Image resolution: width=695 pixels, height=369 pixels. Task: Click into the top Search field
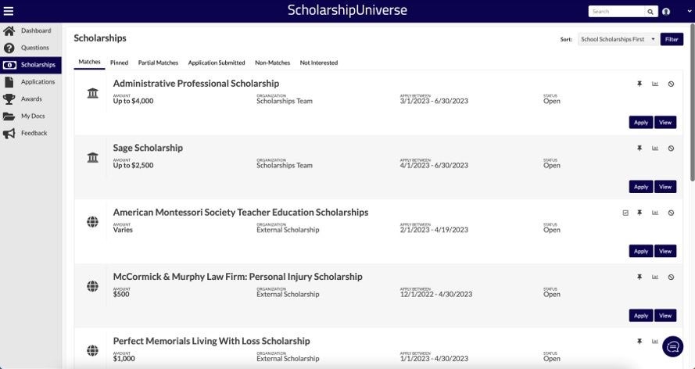[616, 12]
